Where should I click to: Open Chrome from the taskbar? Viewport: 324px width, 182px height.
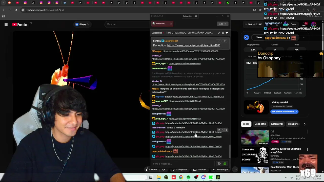click(181, 177)
